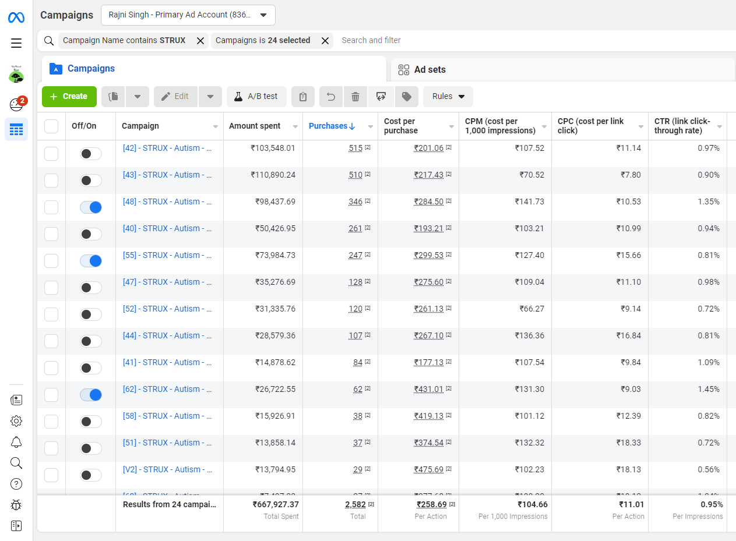The width and height of the screenshot is (736, 541).
Task: Open the [42] - STRUX campaign link
Action: pyautogui.click(x=167, y=148)
